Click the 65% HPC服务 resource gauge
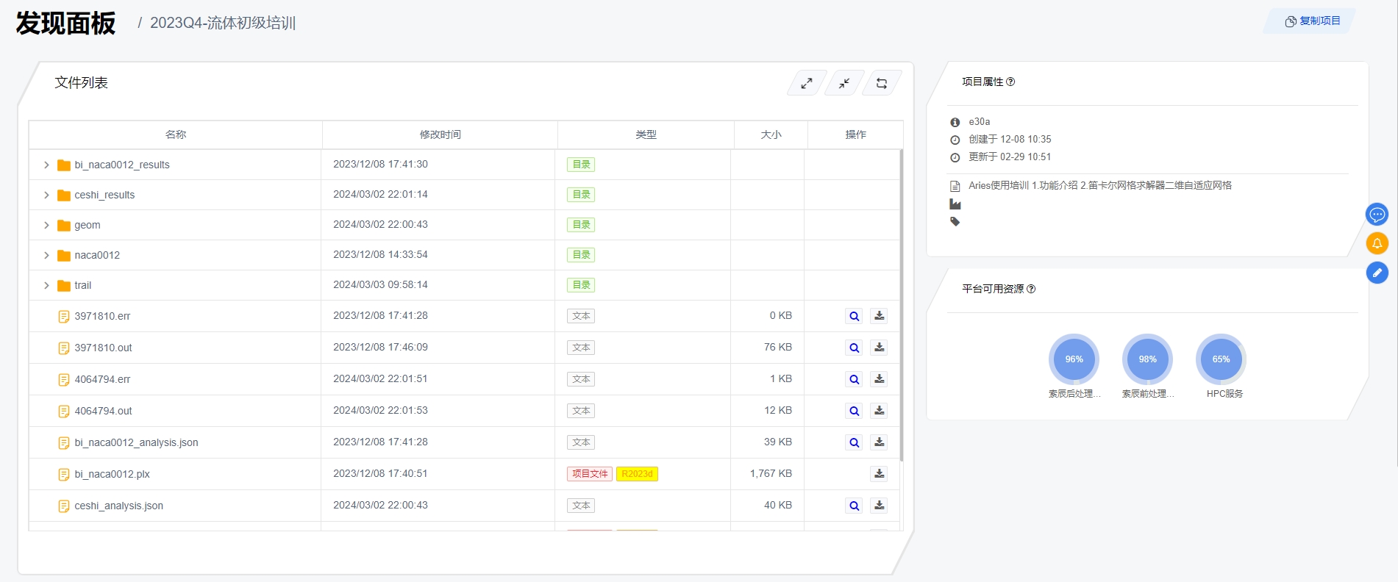1398x582 pixels. [x=1221, y=359]
